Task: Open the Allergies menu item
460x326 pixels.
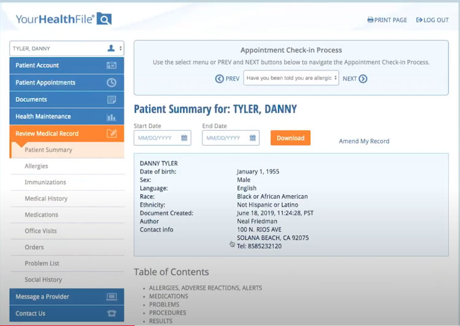Action: click(x=36, y=166)
